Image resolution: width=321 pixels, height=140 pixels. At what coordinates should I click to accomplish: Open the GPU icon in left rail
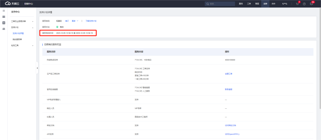4,23
